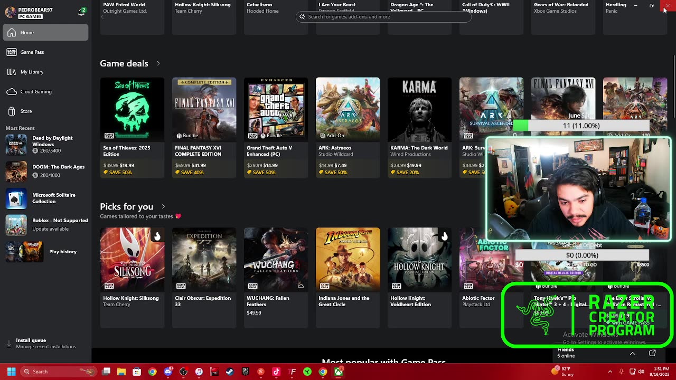Open Cloud Gaming section
The image size is (676, 380).
click(x=45, y=91)
